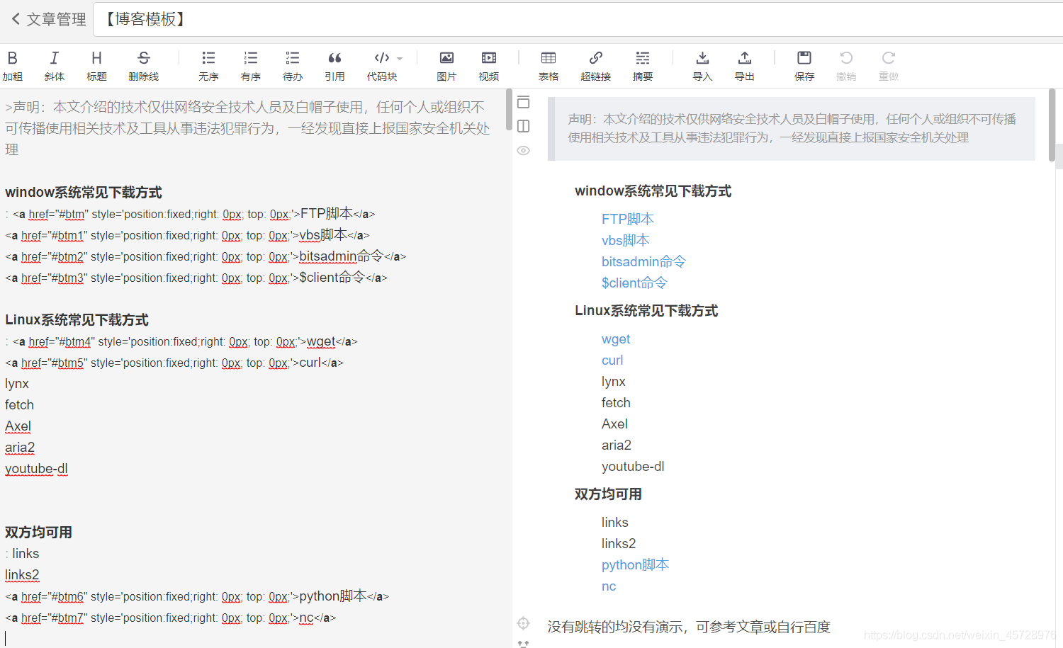Redo the last edit (重做)
The image size is (1063, 648).
tap(889, 66)
